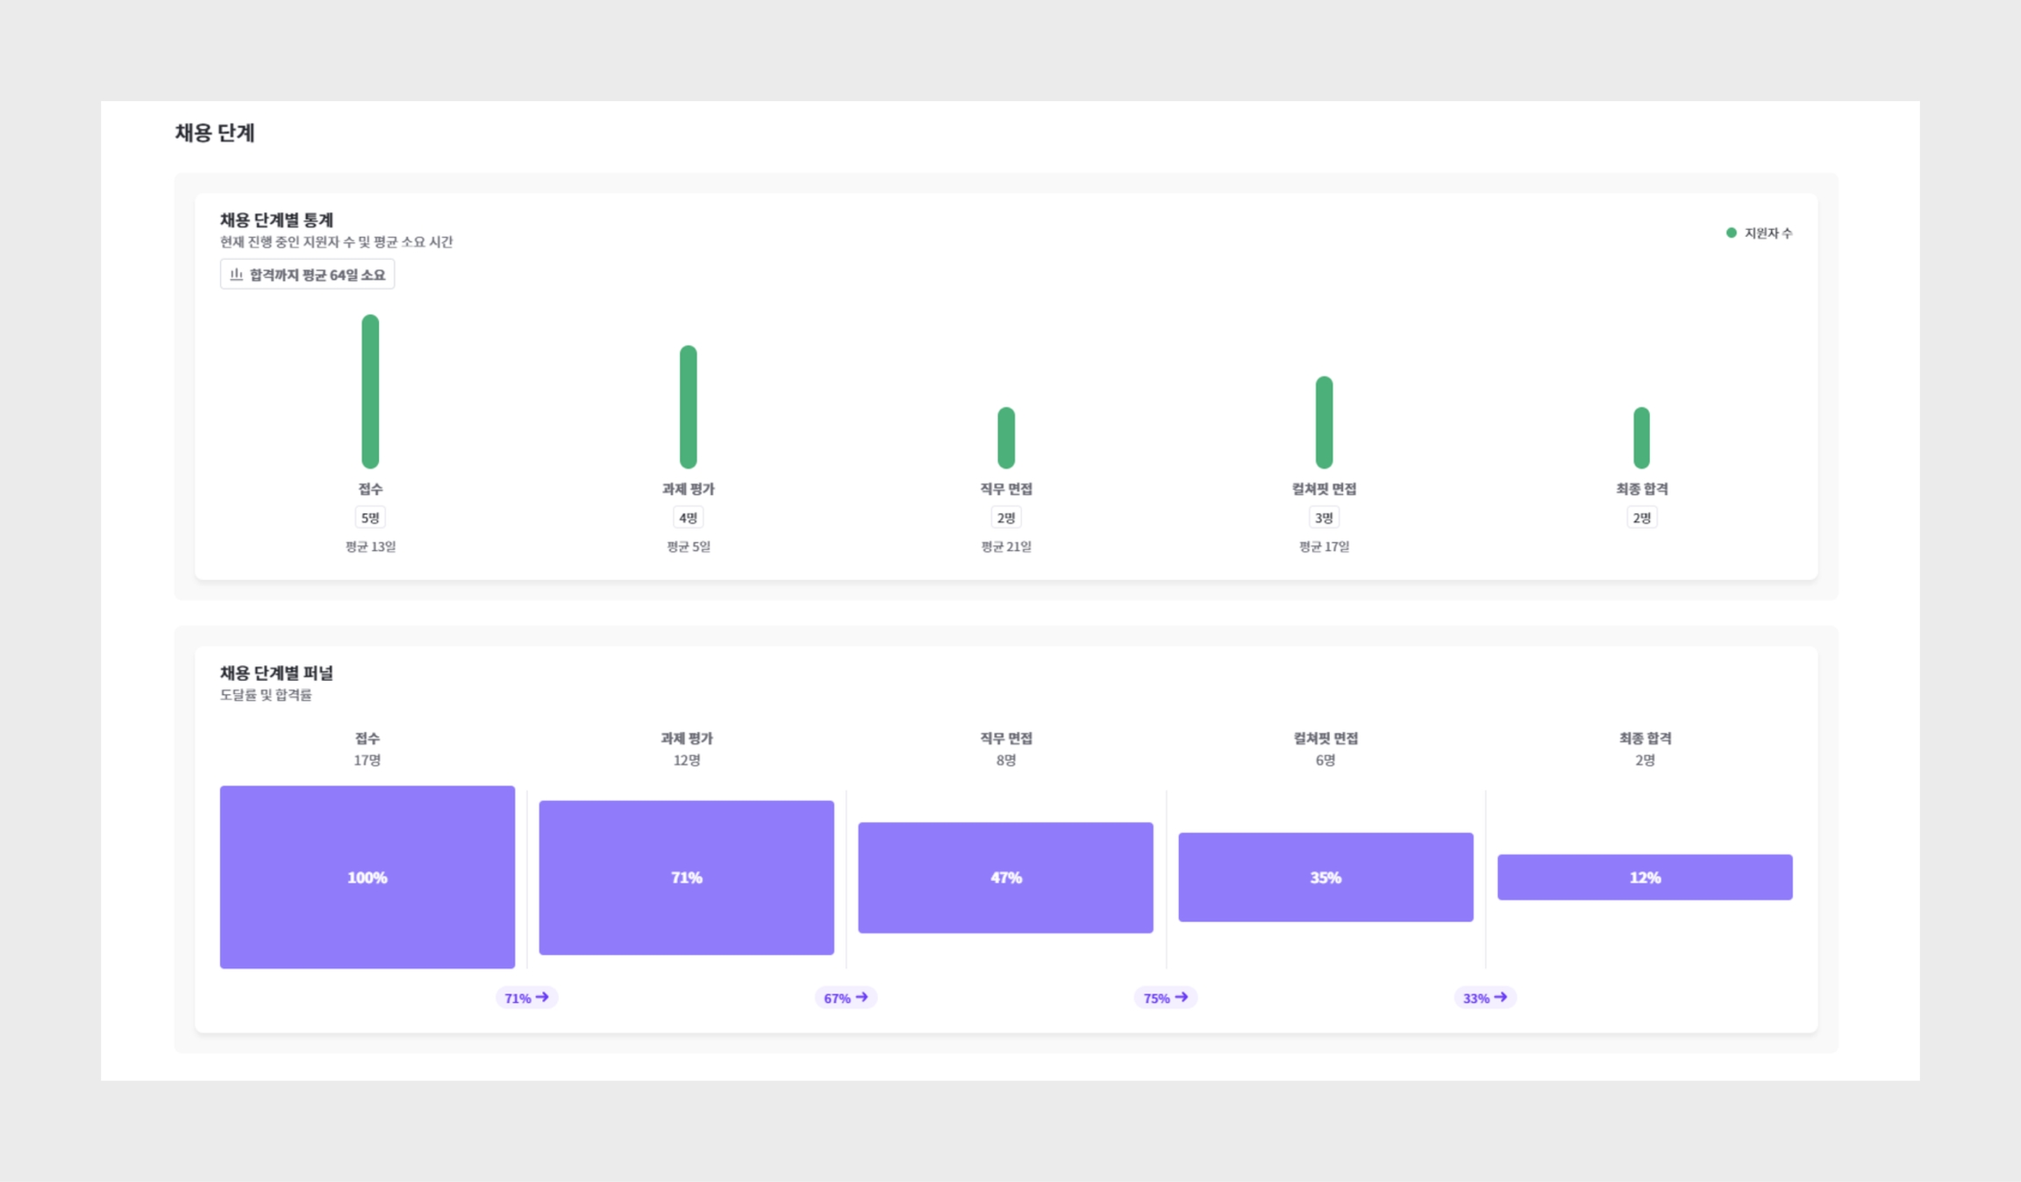Screen dimensions: 2021x1182
Task: Click the 75% conversion arrow badge
Action: click(x=1165, y=998)
